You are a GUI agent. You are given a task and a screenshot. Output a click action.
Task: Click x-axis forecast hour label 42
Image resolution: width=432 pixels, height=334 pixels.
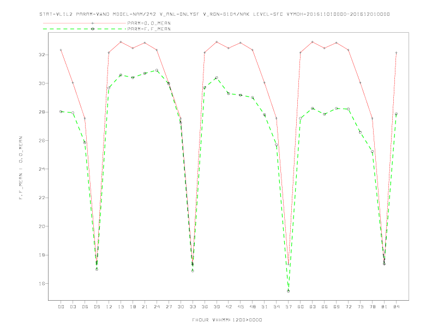[x=229, y=307]
